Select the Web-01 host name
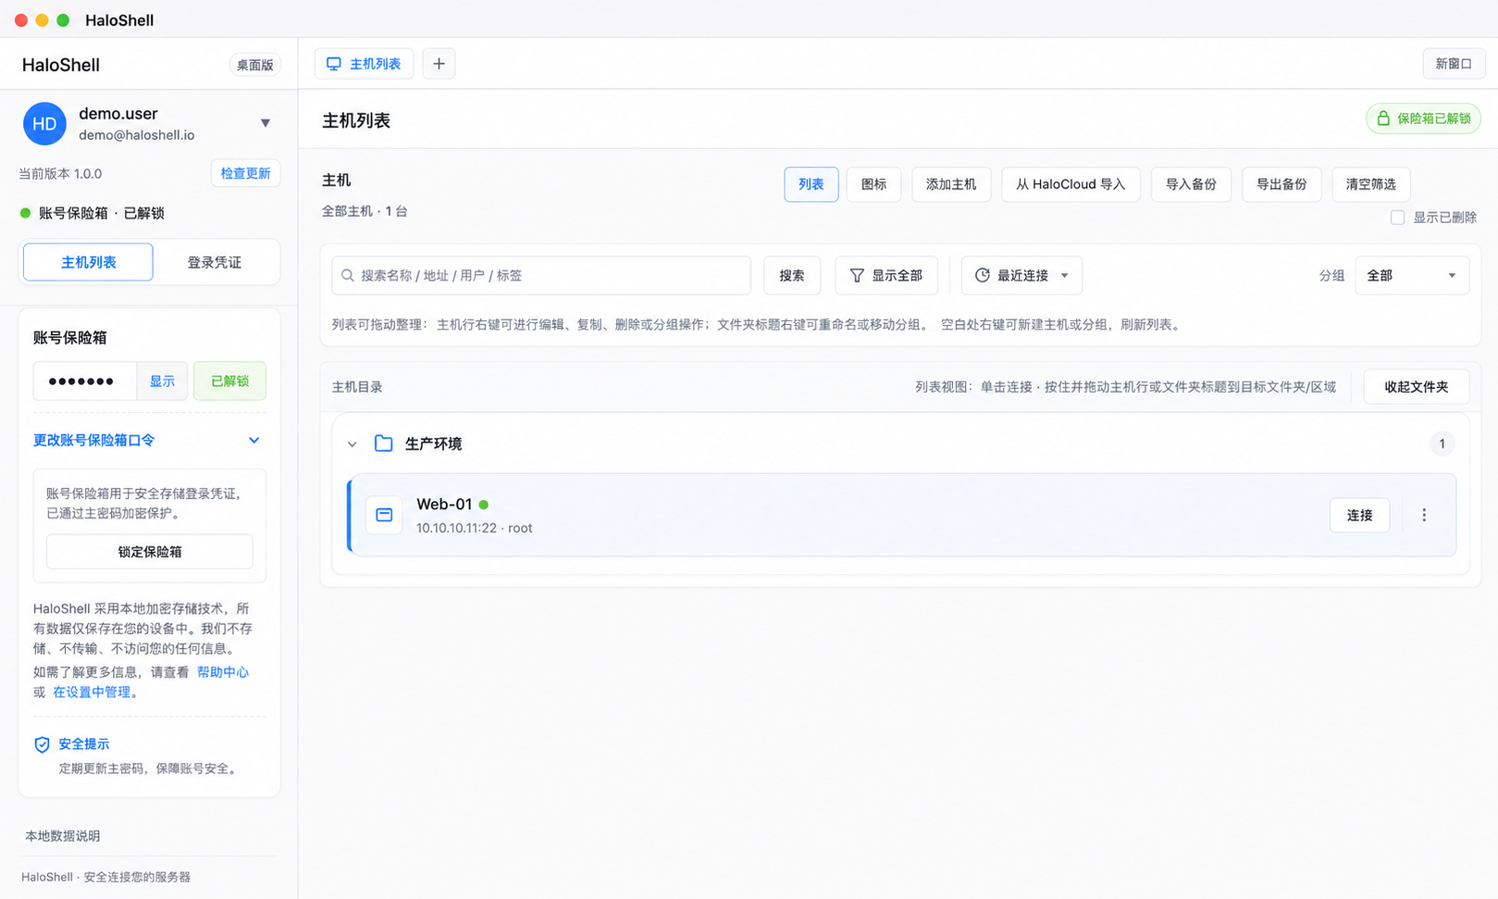The height and width of the screenshot is (899, 1498). 444,505
